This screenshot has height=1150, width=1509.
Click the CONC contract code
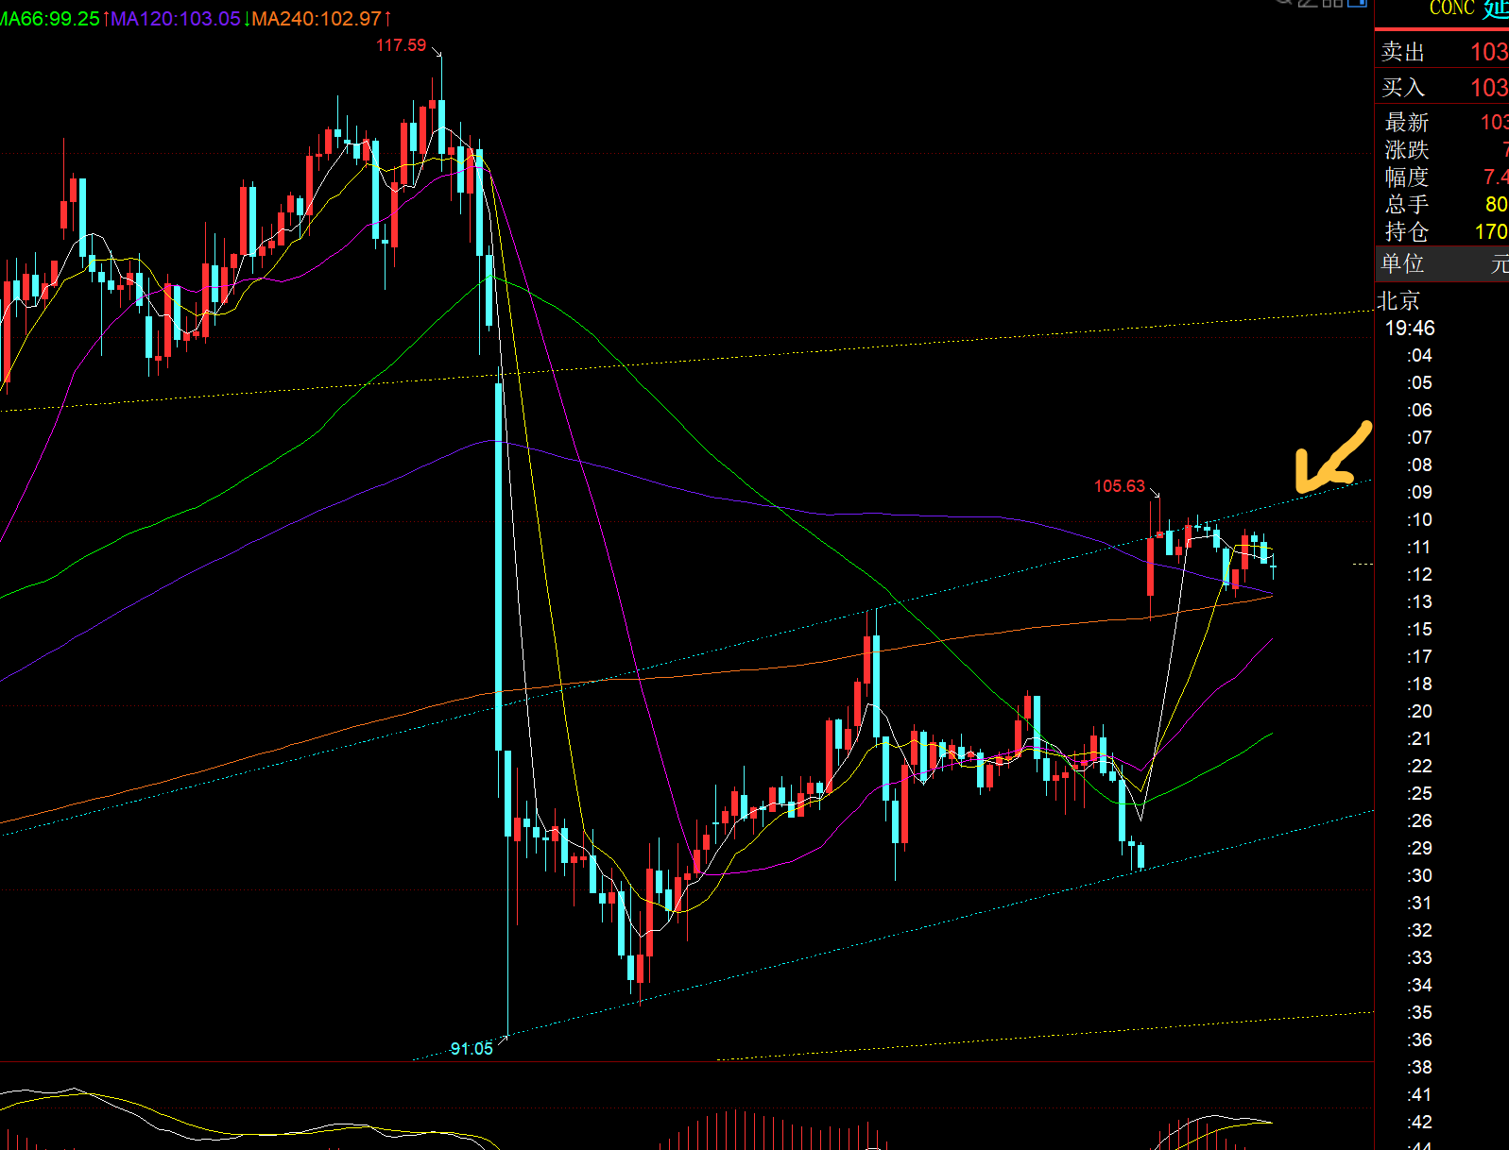(1451, 8)
